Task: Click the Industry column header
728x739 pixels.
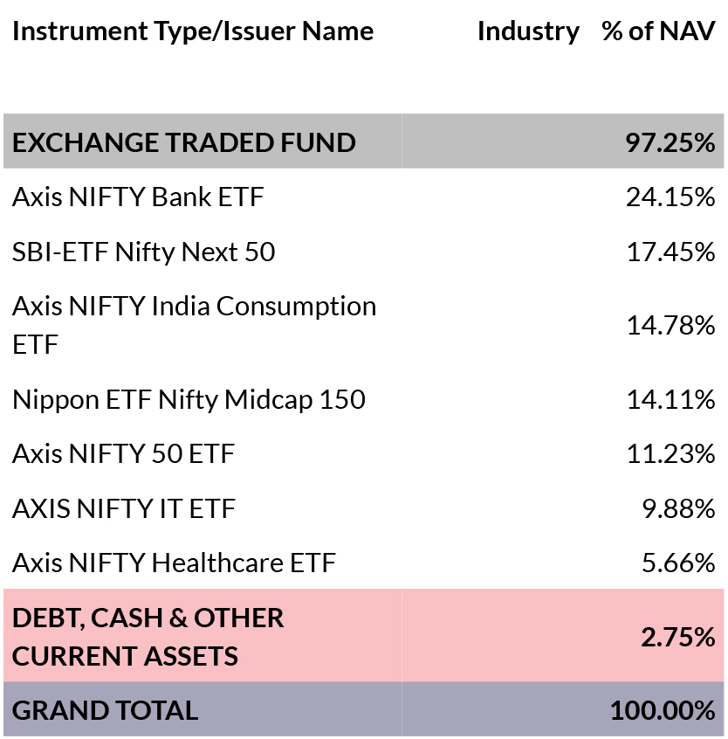Action: point(528,31)
